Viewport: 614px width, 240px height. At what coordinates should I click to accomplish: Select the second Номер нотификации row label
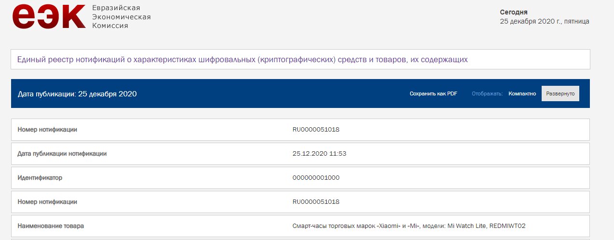click(47, 202)
